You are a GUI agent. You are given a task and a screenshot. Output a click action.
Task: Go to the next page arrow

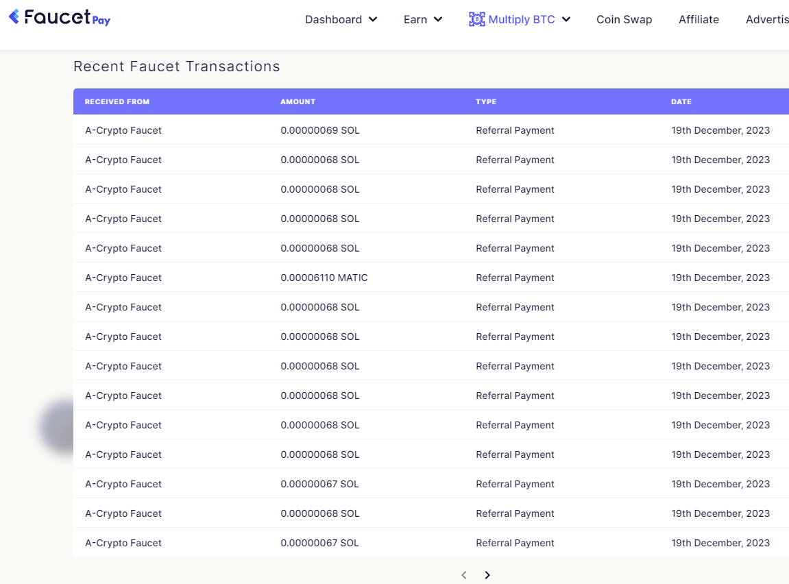click(487, 575)
